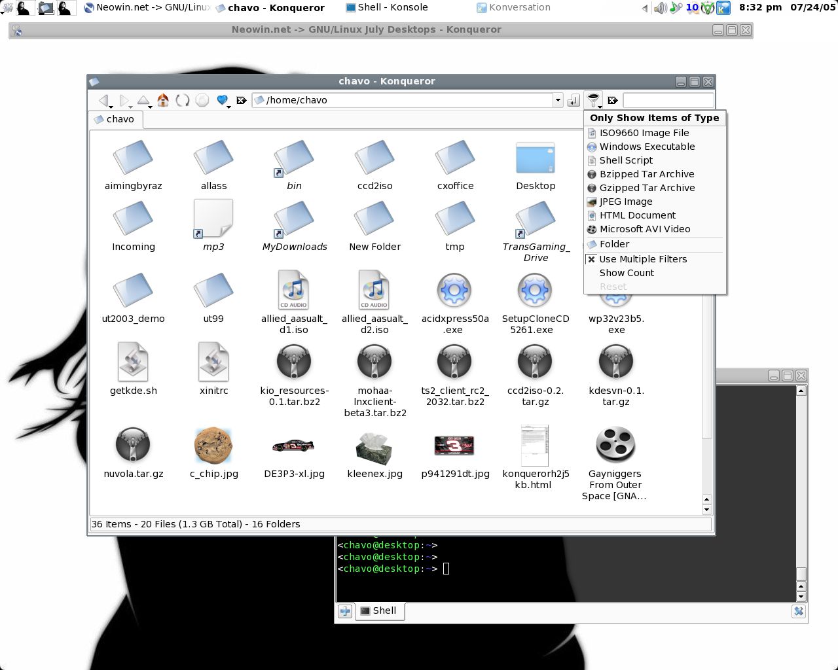838x670 pixels.
Task: Click the Back arrow in Konqueror
Action: point(103,100)
